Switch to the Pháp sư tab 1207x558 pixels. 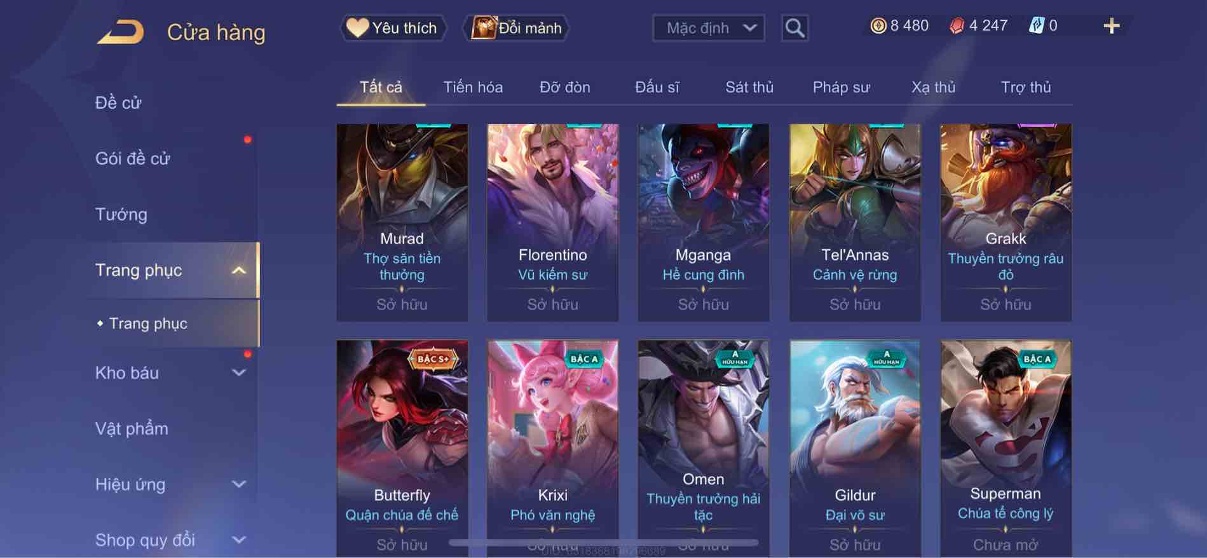pyautogui.click(x=841, y=87)
